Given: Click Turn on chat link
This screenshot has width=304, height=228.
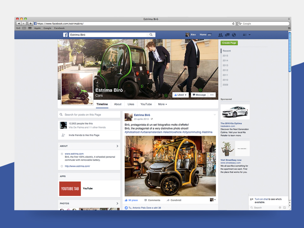Looking at the screenshot, I should [x=261, y=199].
